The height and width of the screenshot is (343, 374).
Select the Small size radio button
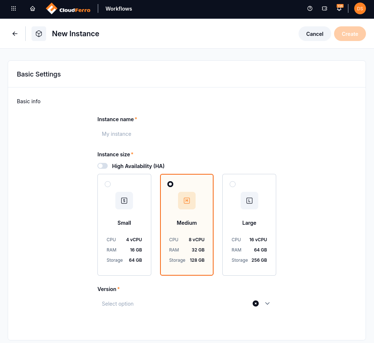coord(108,184)
